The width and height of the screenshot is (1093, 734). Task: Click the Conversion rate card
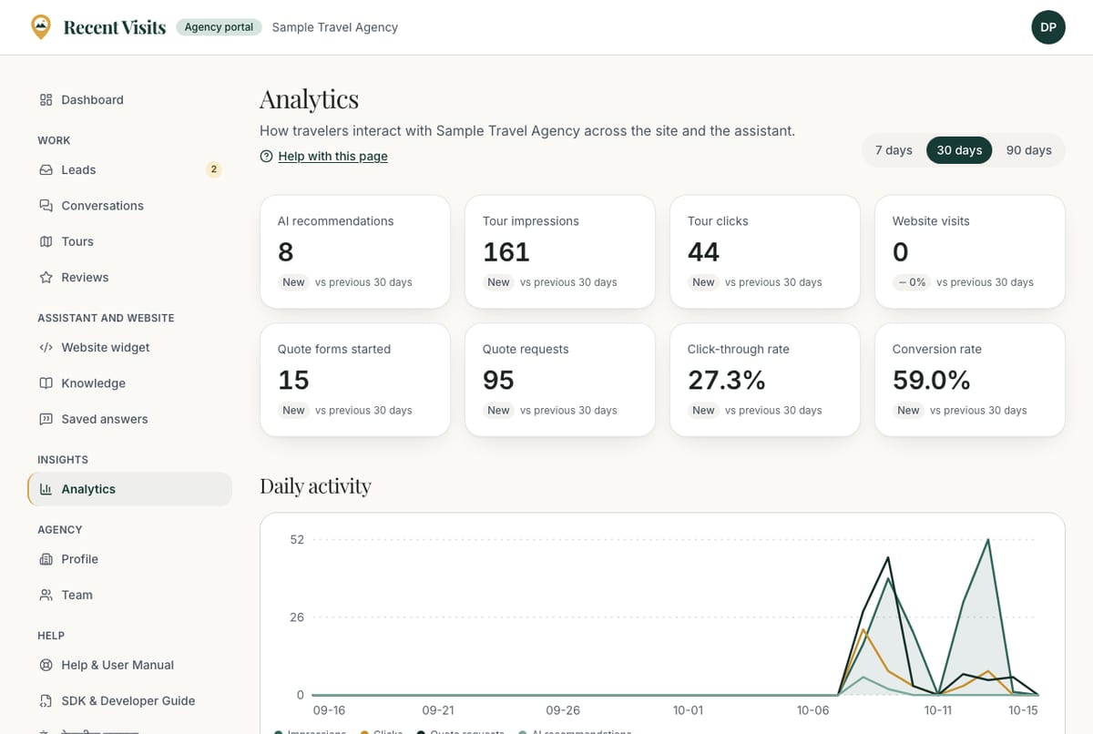click(970, 380)
